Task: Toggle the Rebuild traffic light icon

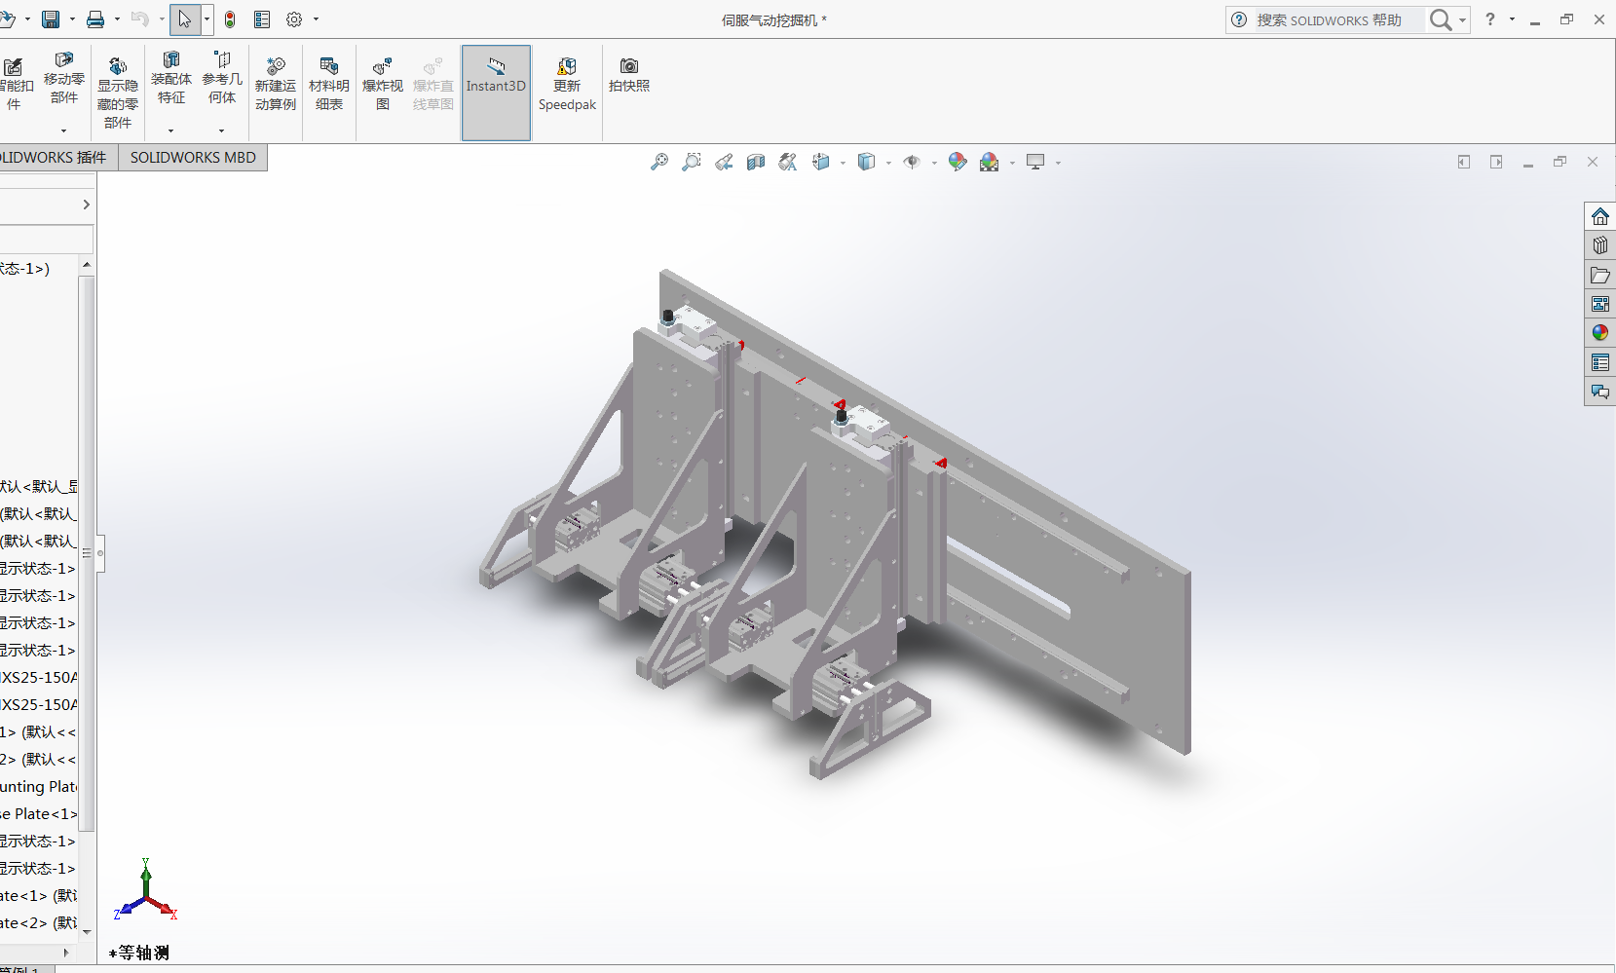Action: pyautogui.click(x=230, y=19)
